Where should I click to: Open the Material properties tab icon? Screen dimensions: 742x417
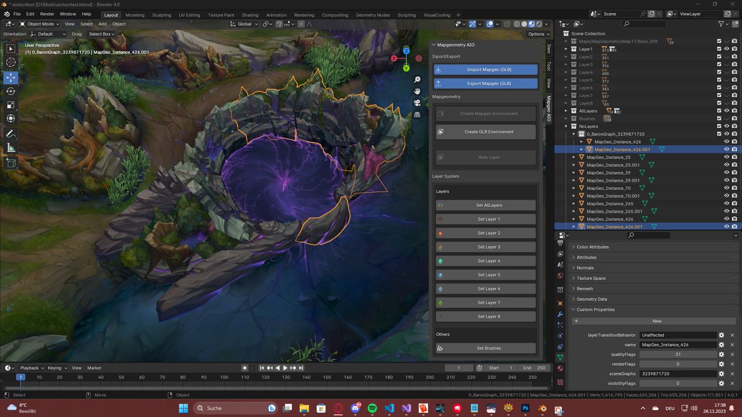pyautogui.click(x=560, y=368)
